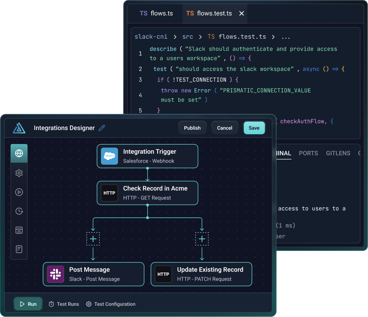The image size is (368, 317).
Task: Select the Check Record in Acme node
Action: 147,193
